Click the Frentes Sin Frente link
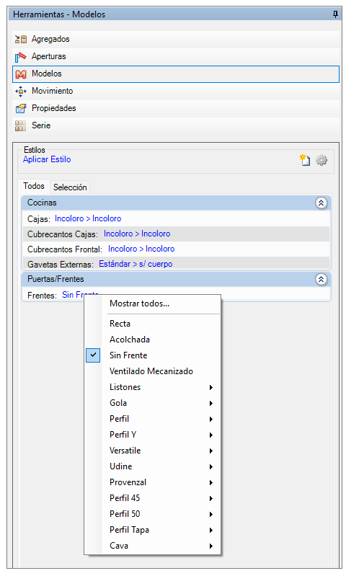The width and height of the screenshot is (346, 576). [81, 295]
